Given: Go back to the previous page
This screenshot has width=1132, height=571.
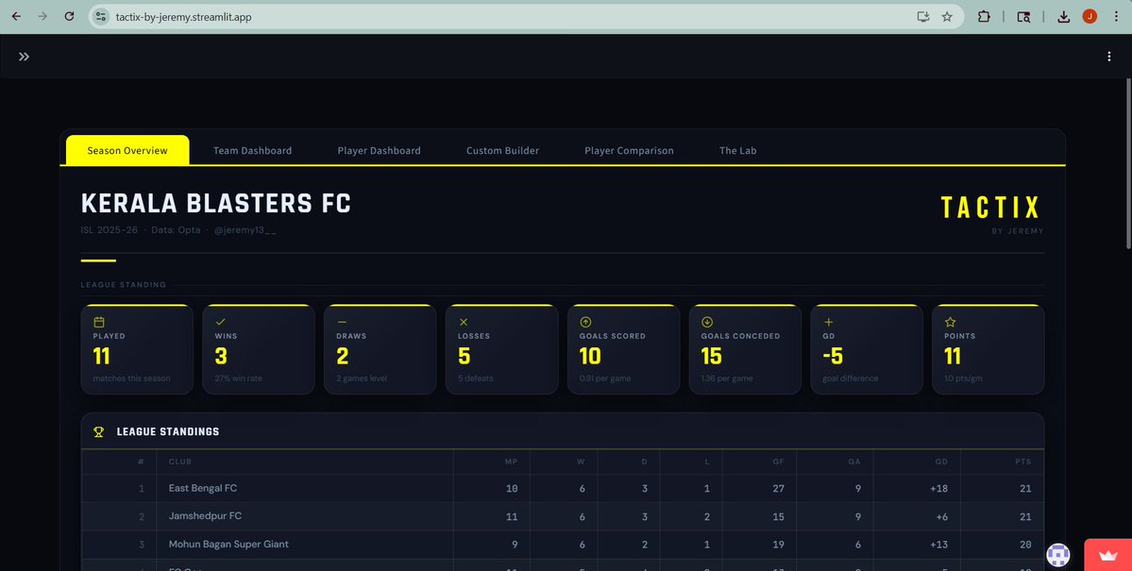Looking at the screenshot, I should pos(16,17).
